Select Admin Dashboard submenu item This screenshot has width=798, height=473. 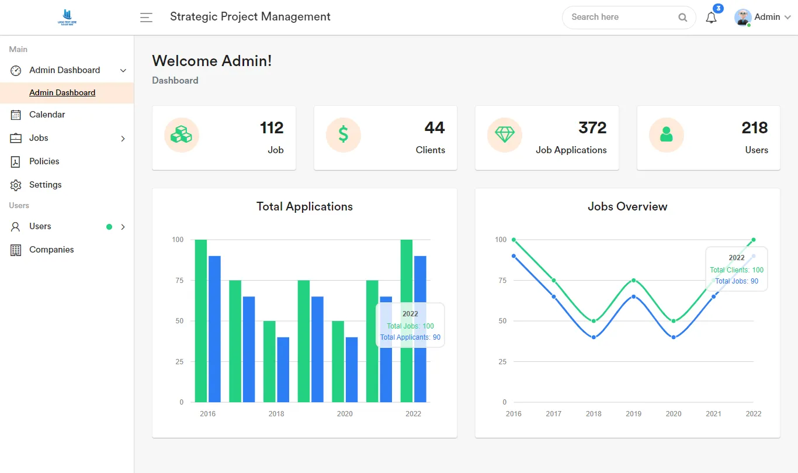(x=62, y=92)
